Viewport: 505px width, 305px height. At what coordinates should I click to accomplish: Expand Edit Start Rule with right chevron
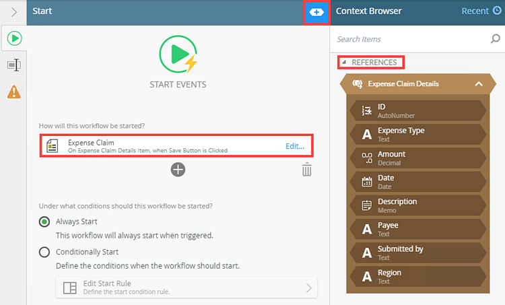(x=309, y=287)
